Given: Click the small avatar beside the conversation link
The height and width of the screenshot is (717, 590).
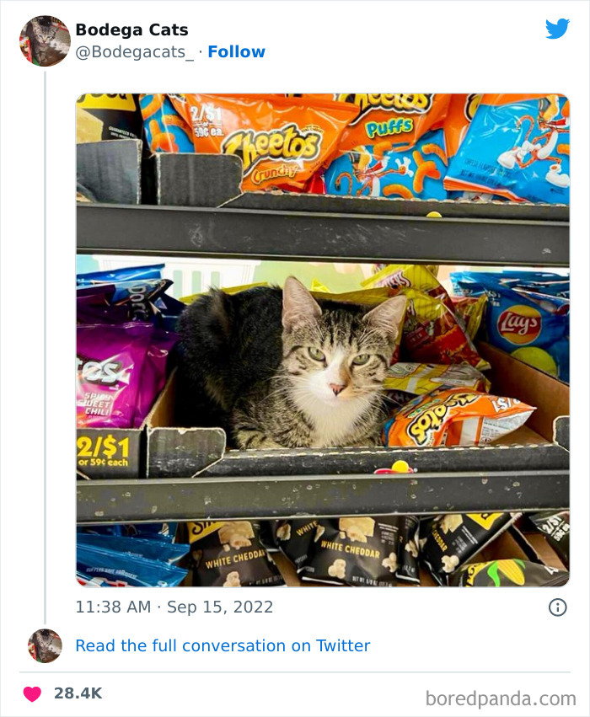Looking at the screenshot, I should (x=43, y=645).
